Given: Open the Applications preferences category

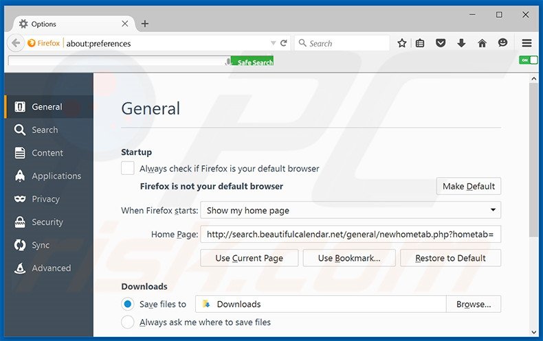Looking at the screenshot, I should (49, 176).
